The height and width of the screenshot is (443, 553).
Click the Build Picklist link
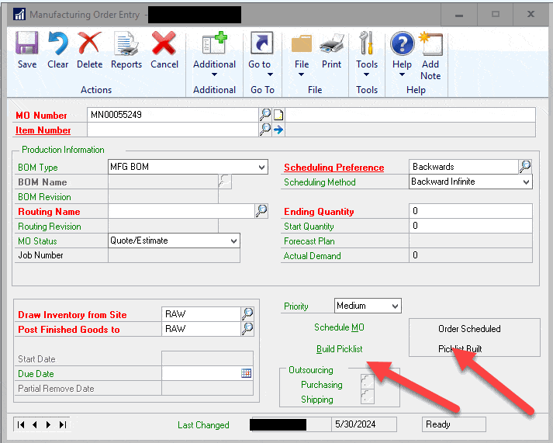(x=339, y=349)
